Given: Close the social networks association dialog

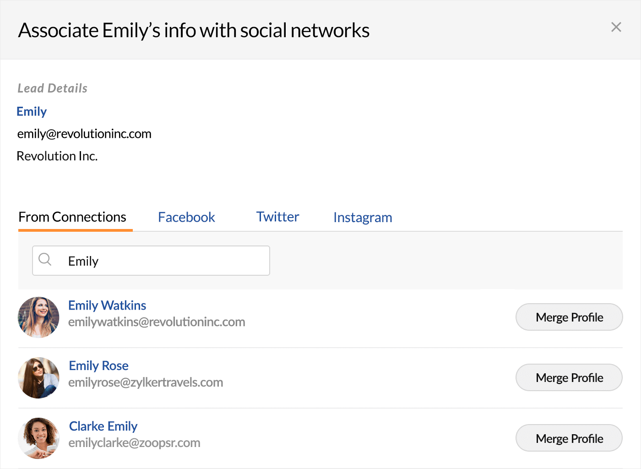Looking at the screenshot, I should point(616,27).
